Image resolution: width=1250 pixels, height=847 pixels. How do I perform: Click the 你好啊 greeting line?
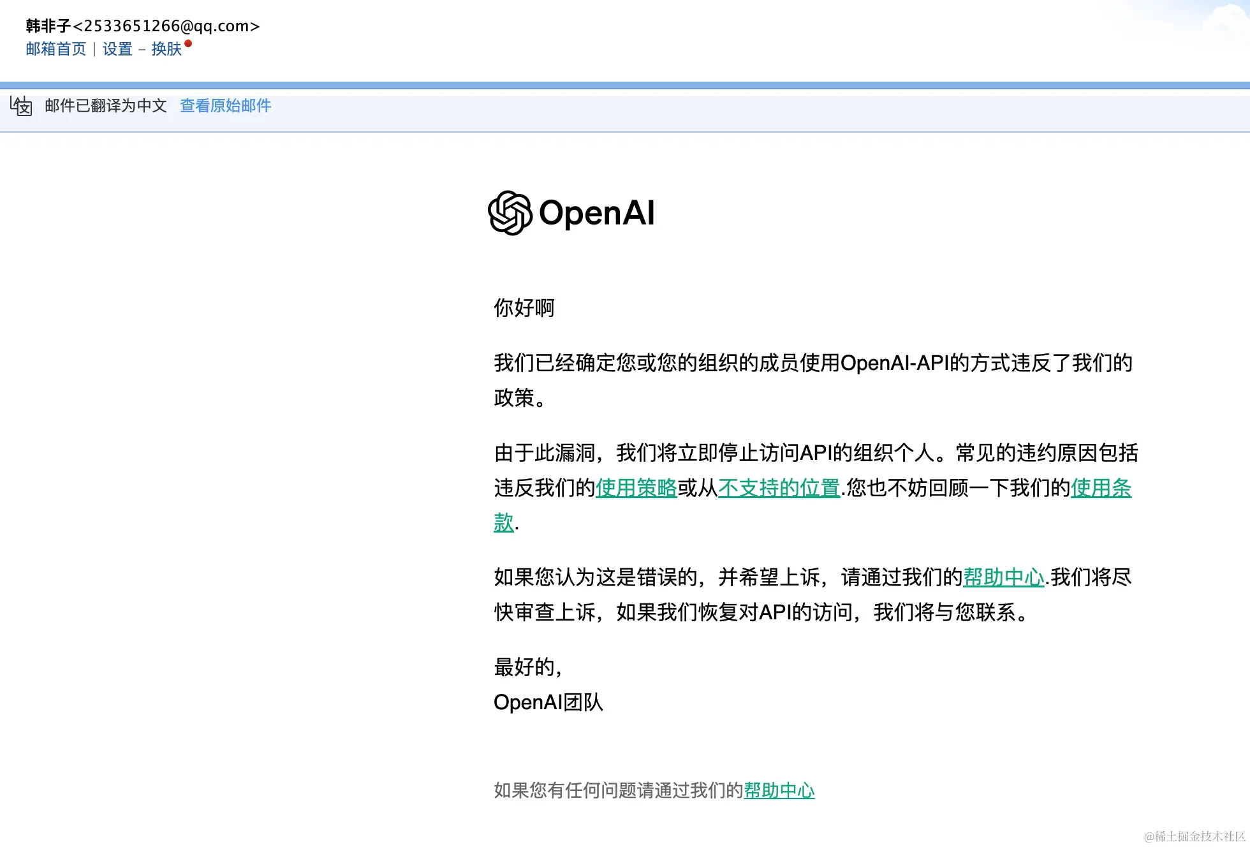[x=524, y=308]
